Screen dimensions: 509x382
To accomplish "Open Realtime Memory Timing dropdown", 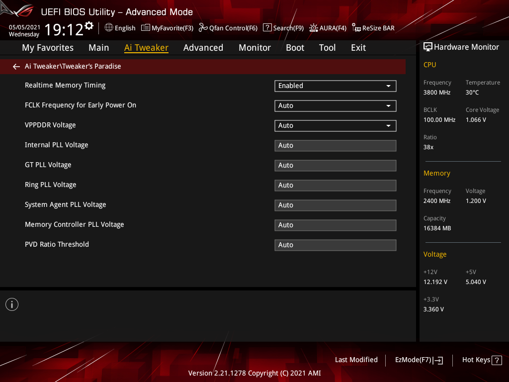I will [x=336, y=86].
